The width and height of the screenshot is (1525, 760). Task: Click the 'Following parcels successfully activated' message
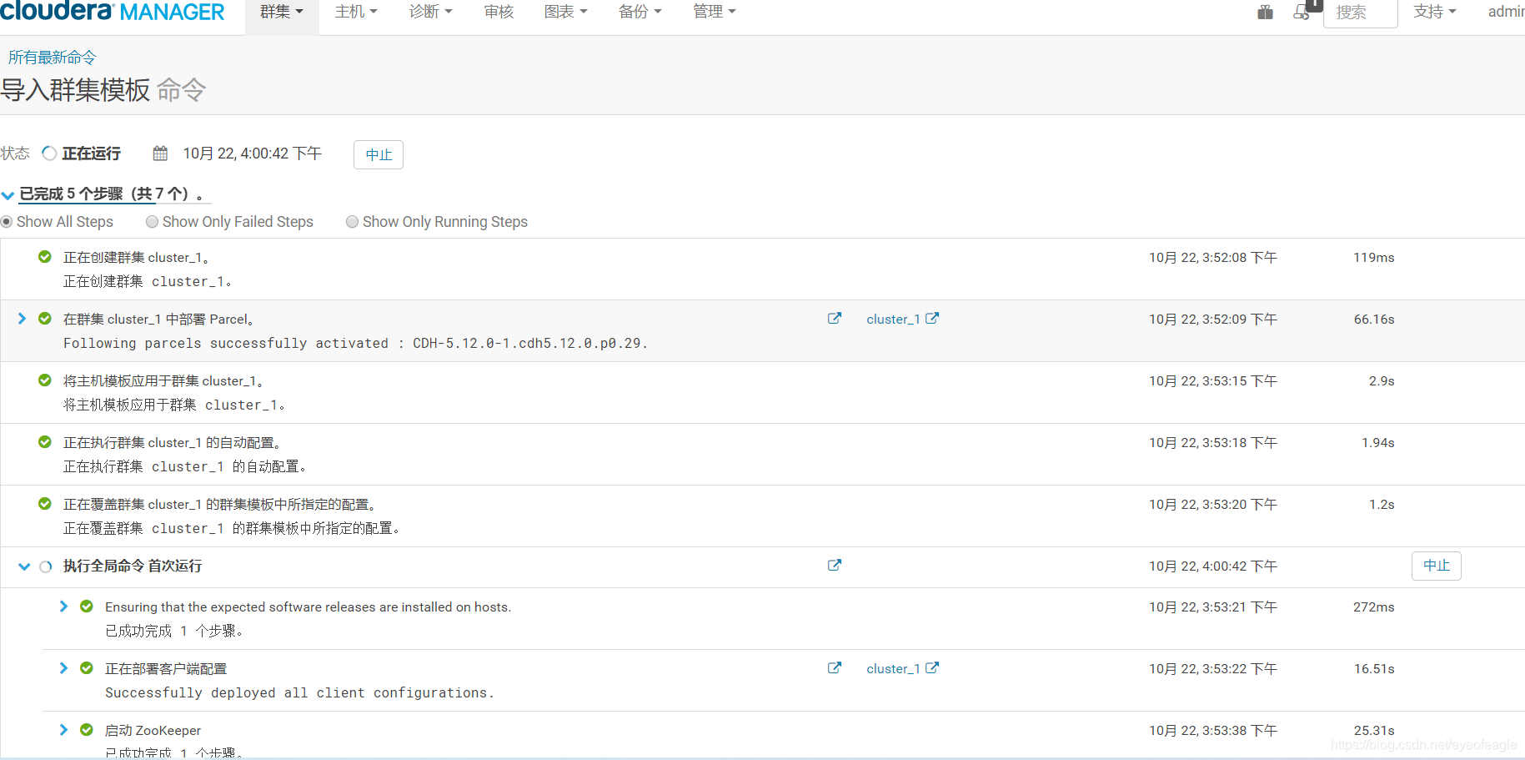tap(355, 344)
